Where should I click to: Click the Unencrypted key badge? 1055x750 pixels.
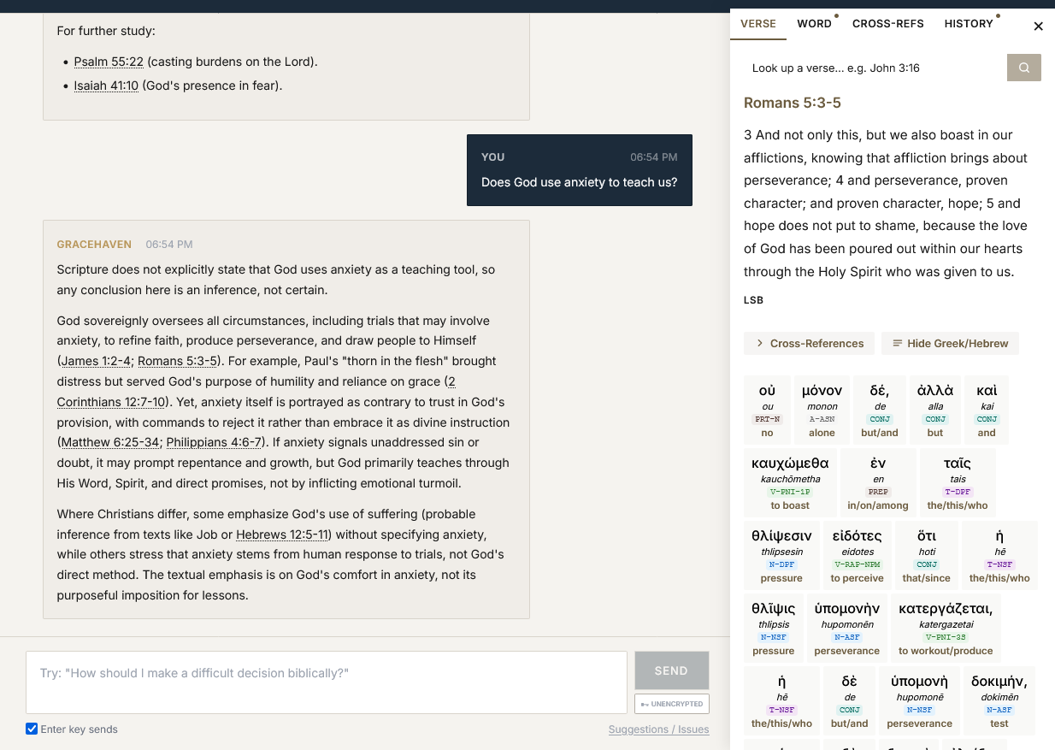[671, 704]
